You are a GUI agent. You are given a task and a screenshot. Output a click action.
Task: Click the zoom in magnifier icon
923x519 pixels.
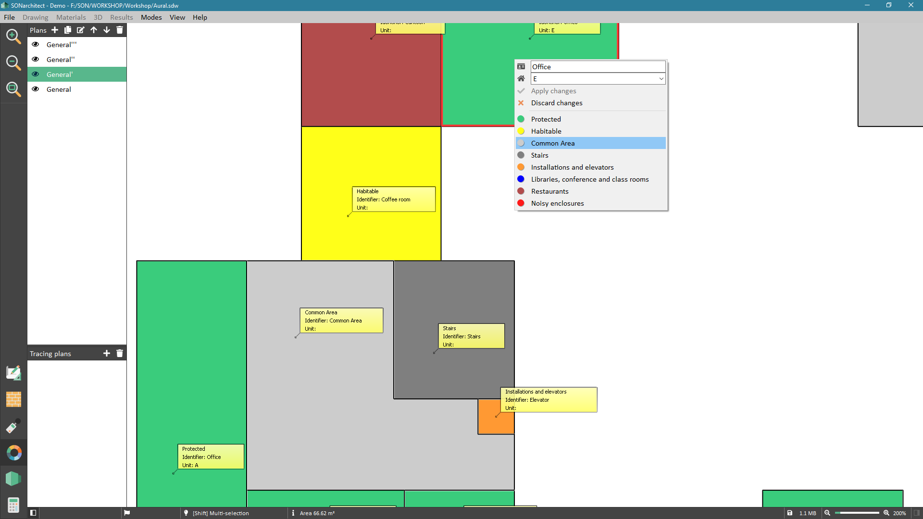13,36
